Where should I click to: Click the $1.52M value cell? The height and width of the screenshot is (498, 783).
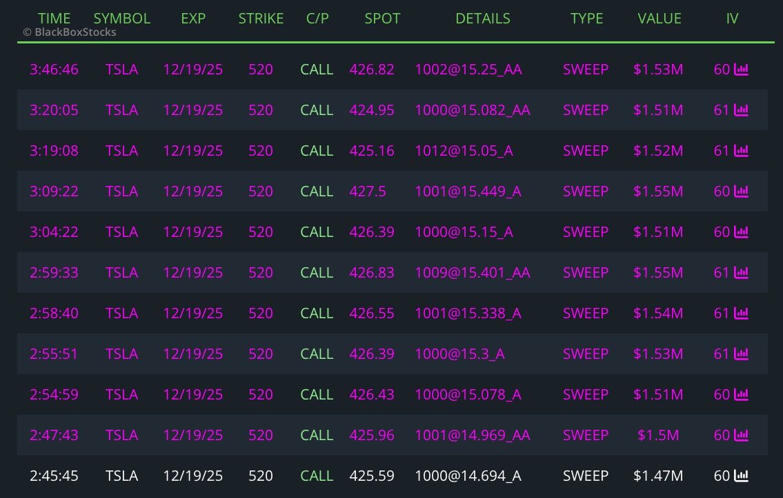coord(658,151)
